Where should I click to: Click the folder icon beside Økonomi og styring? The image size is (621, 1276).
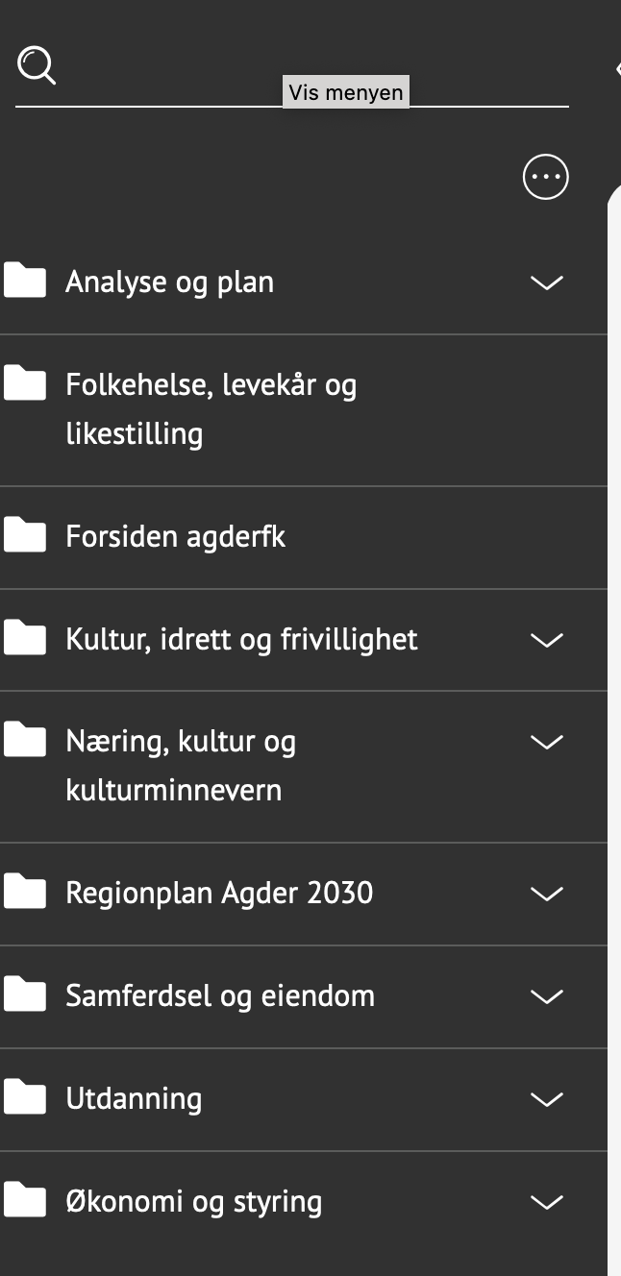coord(24,1200)
